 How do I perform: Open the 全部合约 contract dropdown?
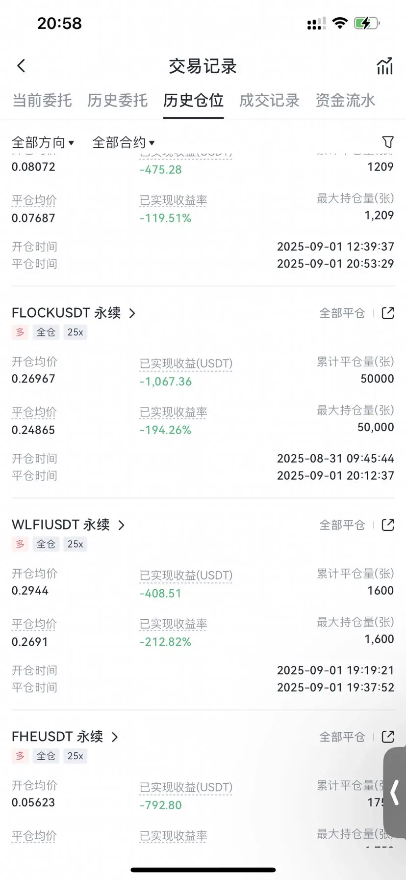(124, 142)
